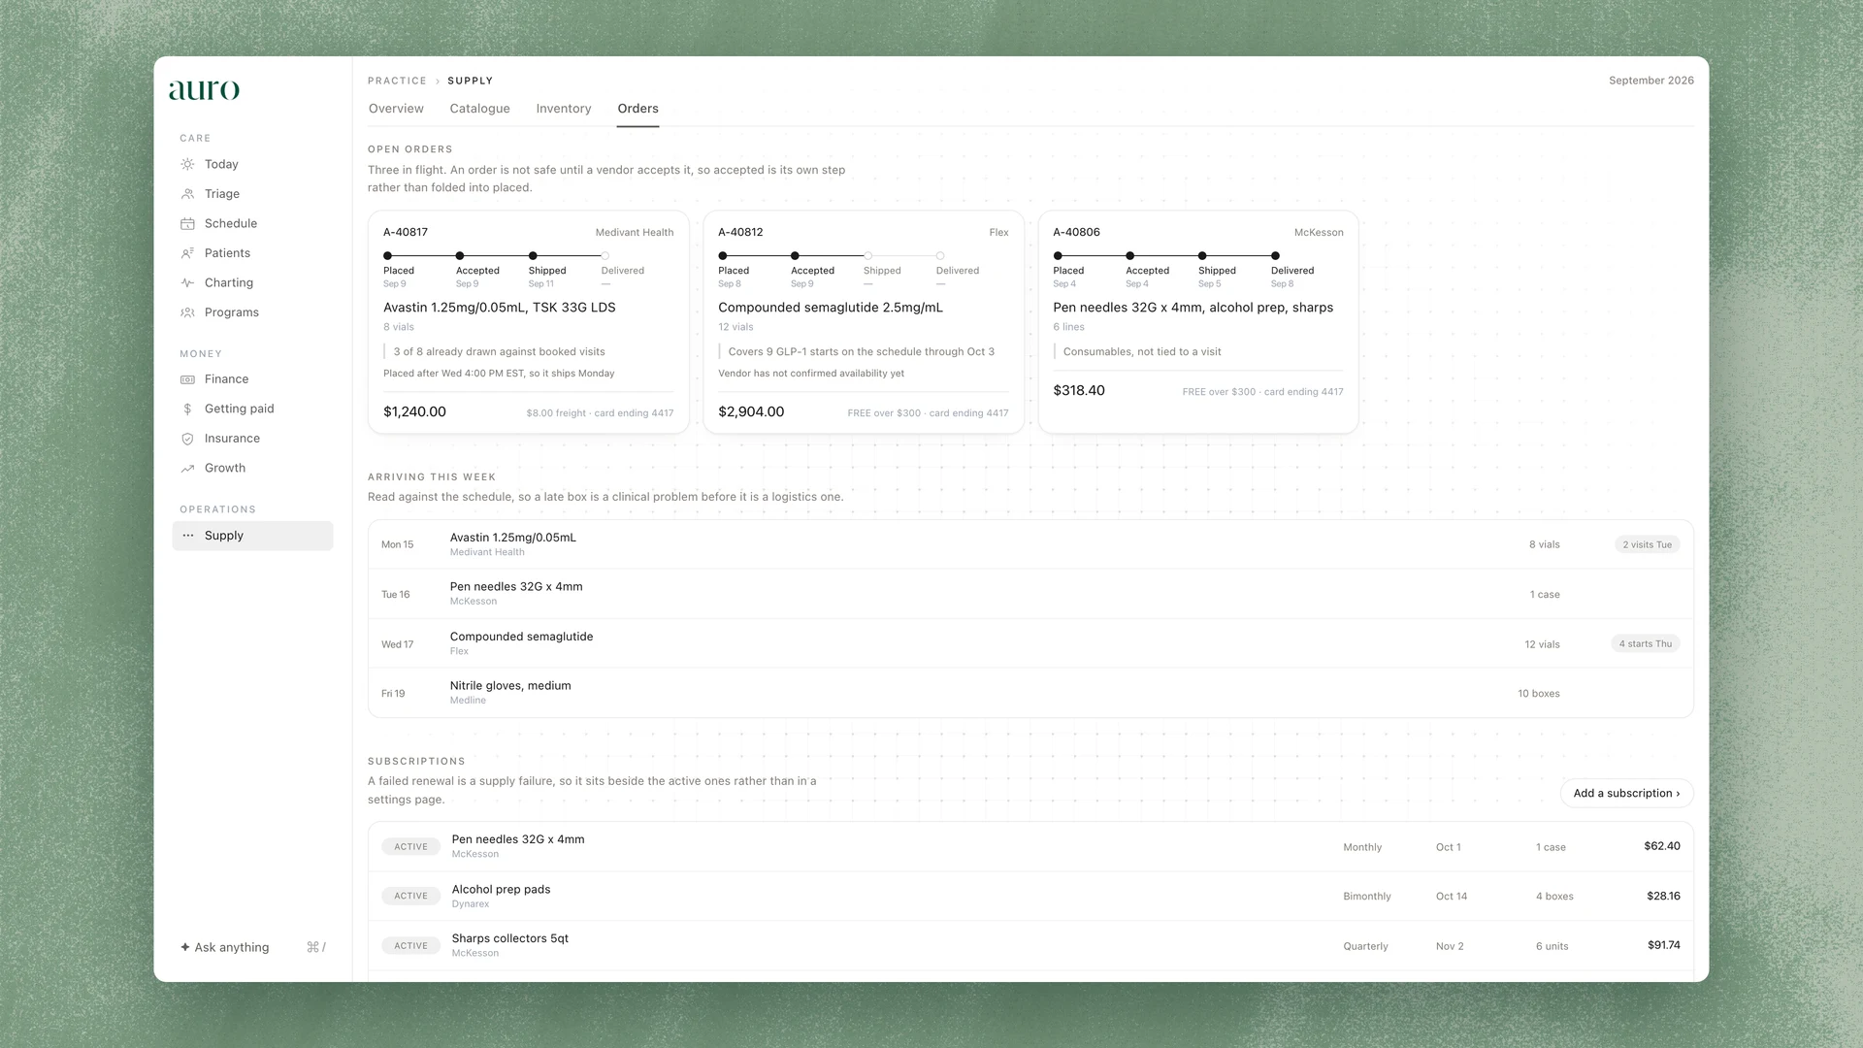Click the Charting pulse icon
This screenshot has width=1863, height=1048.
187,283
